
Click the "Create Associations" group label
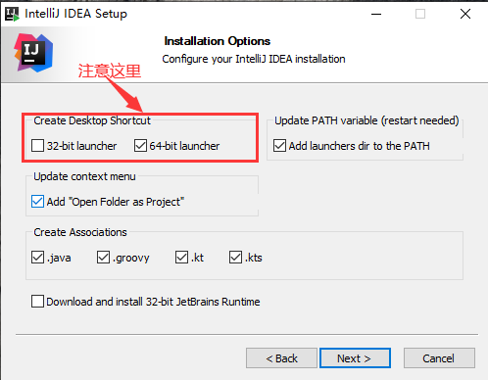pyautogui.click(x=80, y=232)
